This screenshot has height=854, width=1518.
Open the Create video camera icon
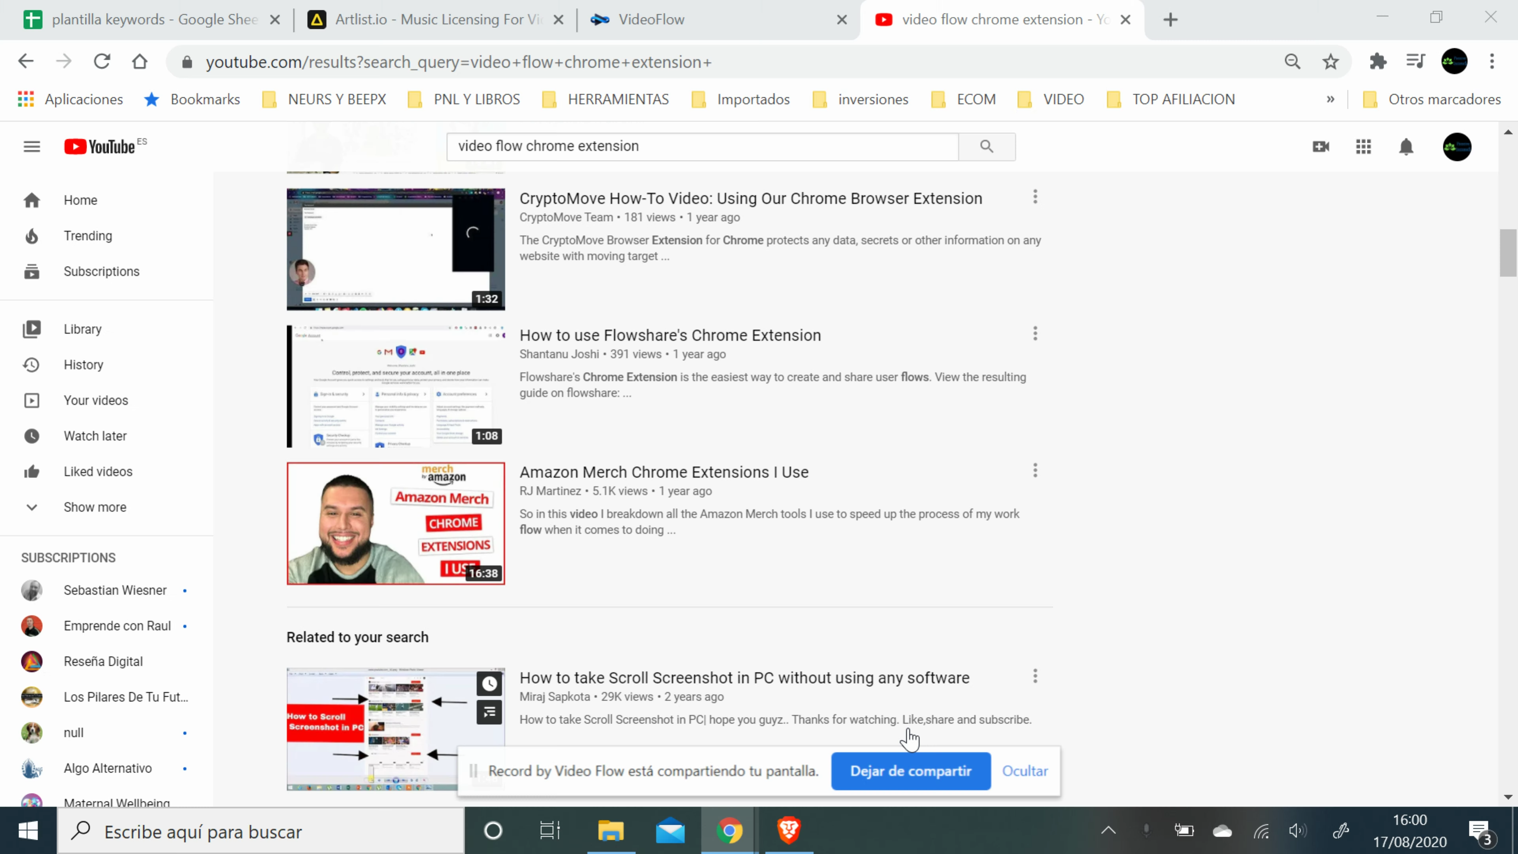(x=1321, y=147)
